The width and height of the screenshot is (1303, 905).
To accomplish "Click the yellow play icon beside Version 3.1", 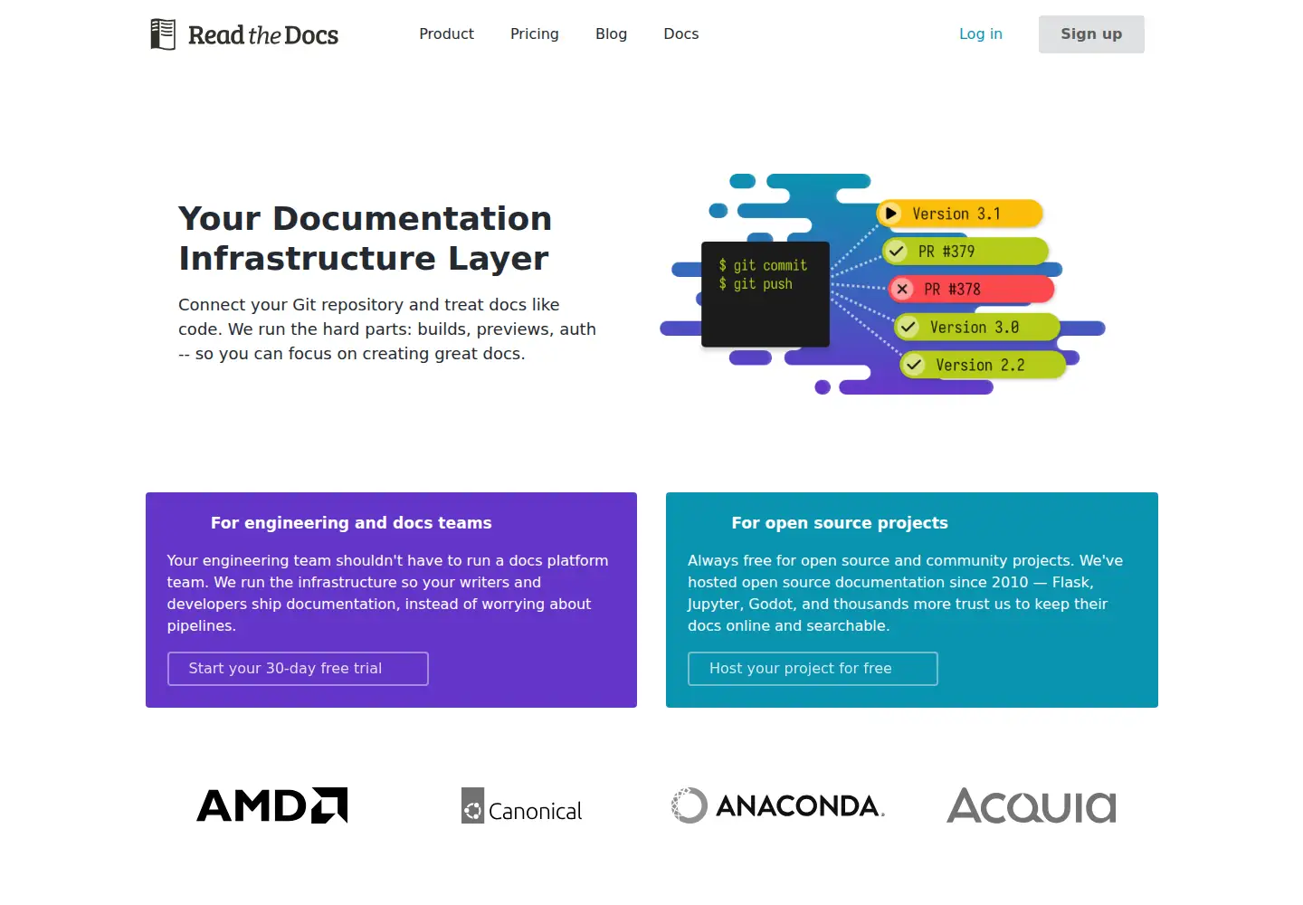I will [x=890, y=214].
